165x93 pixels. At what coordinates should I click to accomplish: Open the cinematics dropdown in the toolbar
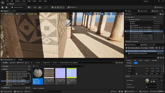pos(40,7)
